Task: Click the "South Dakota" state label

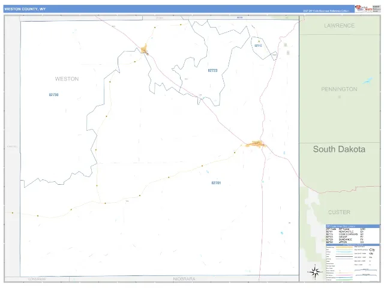Action: (x=339, y=149)
